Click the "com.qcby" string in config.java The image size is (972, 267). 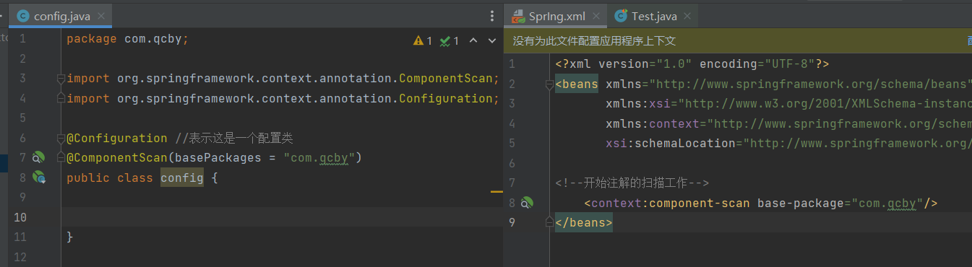319,157
